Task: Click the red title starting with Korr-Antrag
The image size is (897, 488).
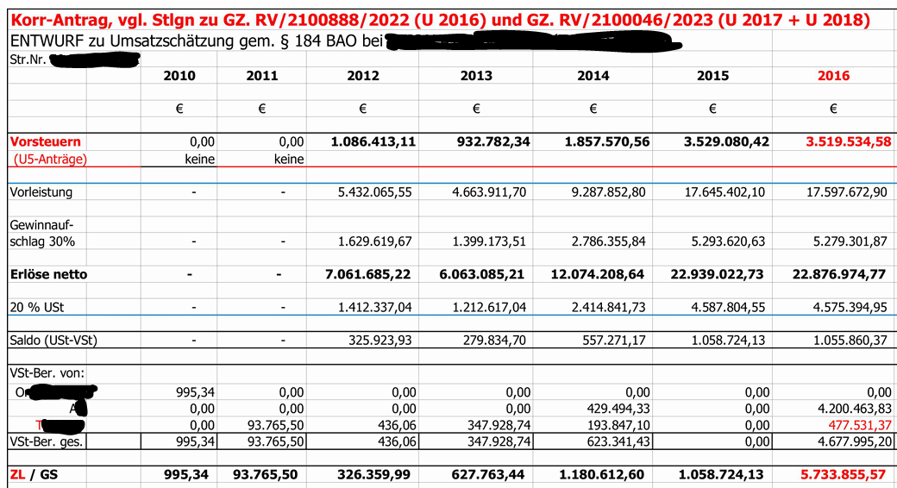Action: (440, 20)
